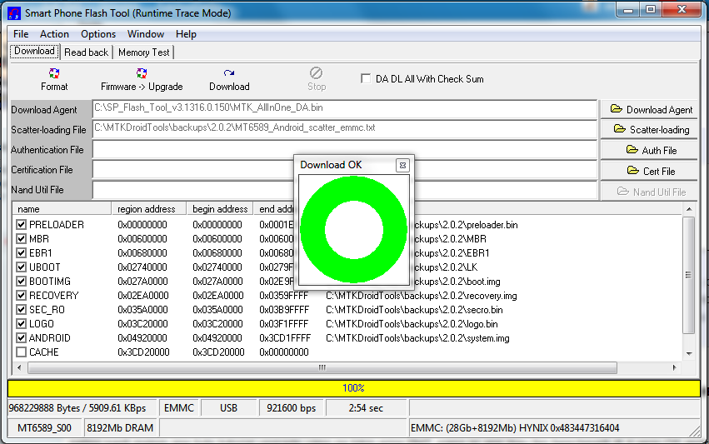
Task: Click the begin address column header
Action: coord(220,209)
